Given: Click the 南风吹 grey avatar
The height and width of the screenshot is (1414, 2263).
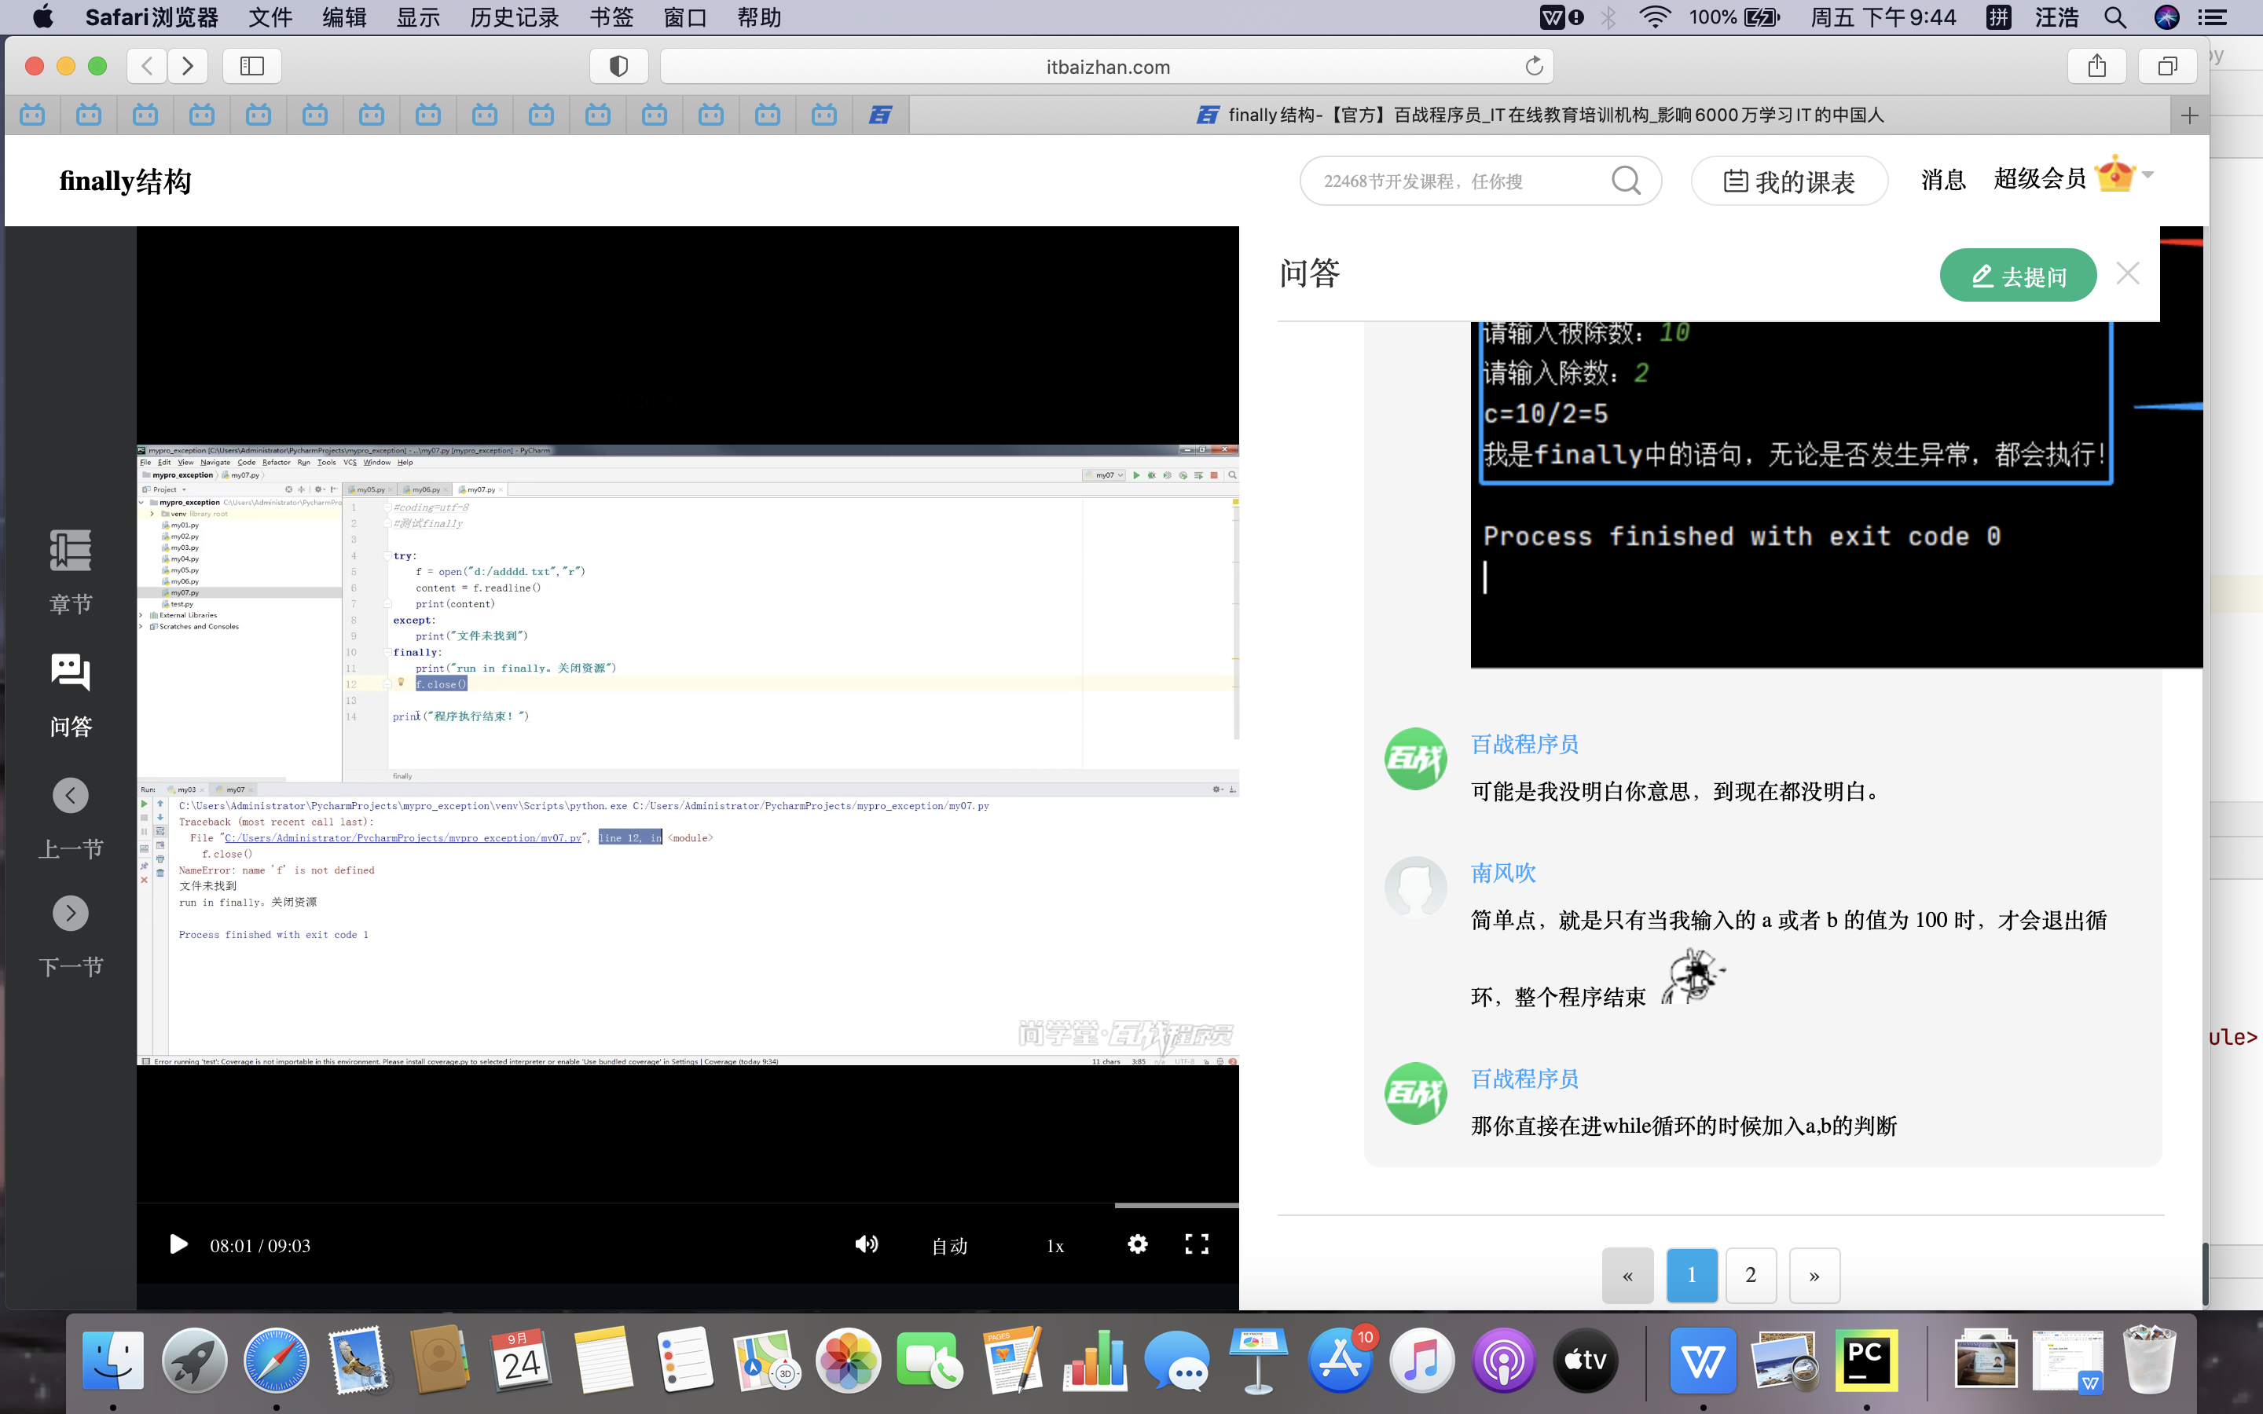Looking at the screenshot, I should click(x=1416, y=888).
